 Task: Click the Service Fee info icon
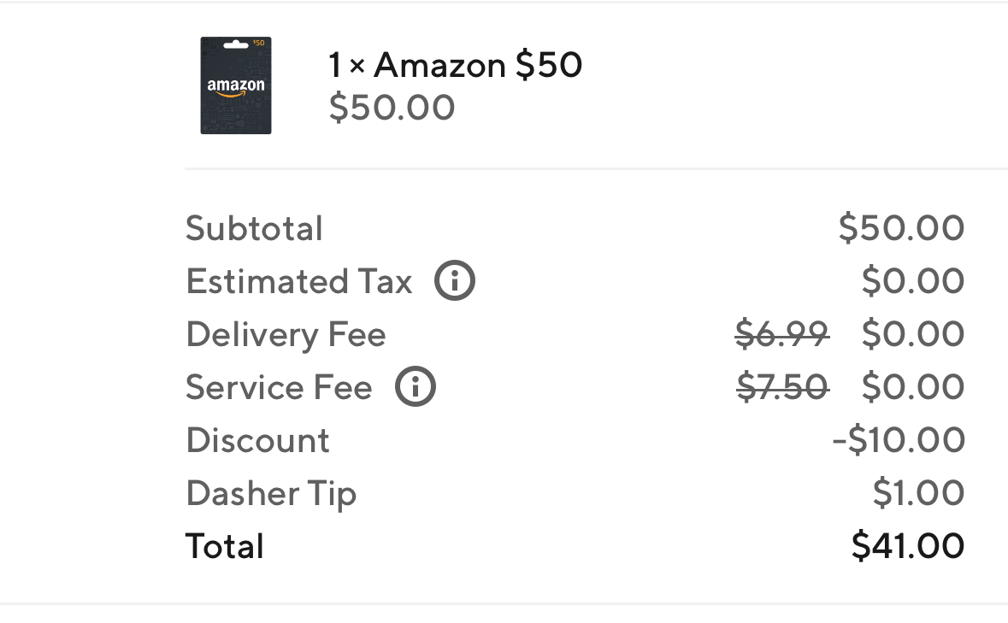(416, 386)
